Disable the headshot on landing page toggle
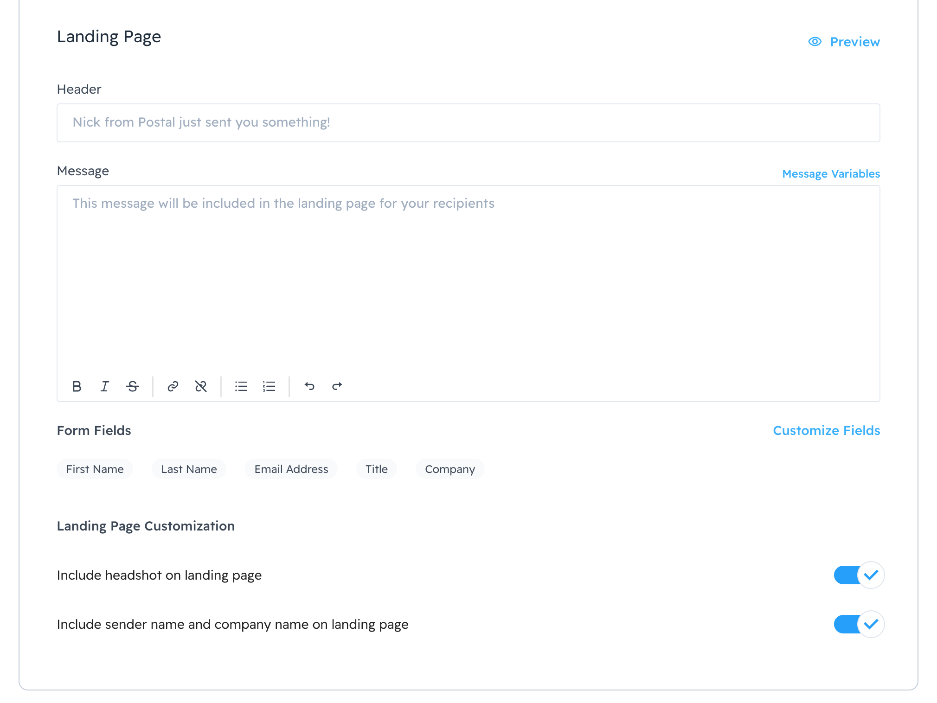Viewport: 937px width, 703px height. 859,575
